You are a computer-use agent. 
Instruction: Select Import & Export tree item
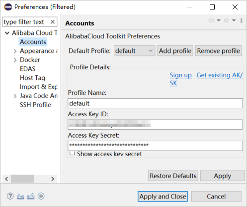pyautogui.click(x=39, y=87)
